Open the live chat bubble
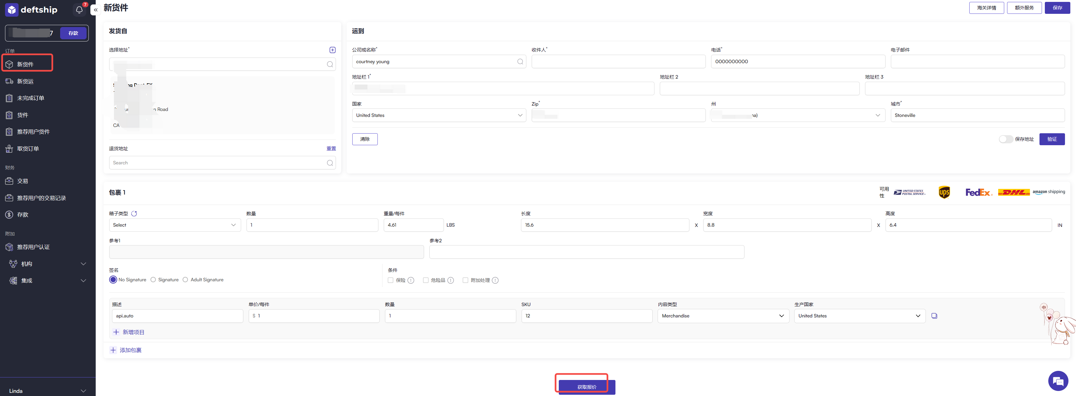The image size is (1076, 396). pyautogui.click(x=1058, y=381)
